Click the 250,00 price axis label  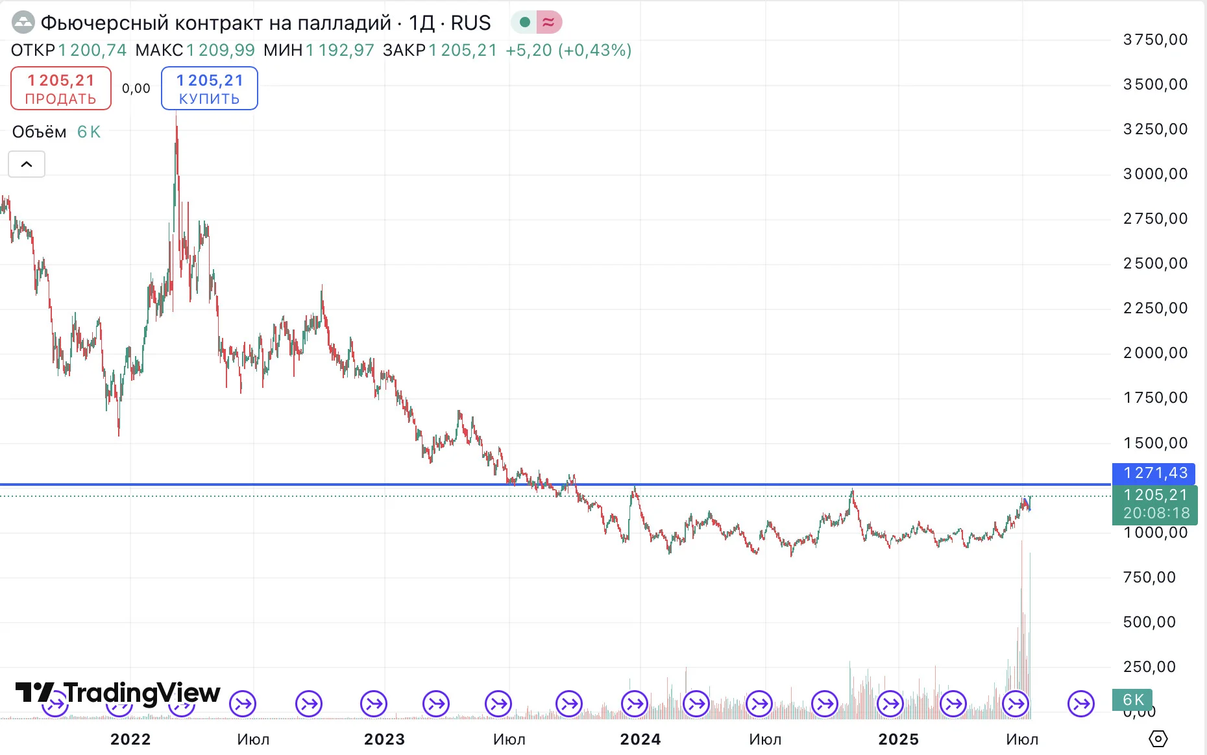tap(1149, 667)
